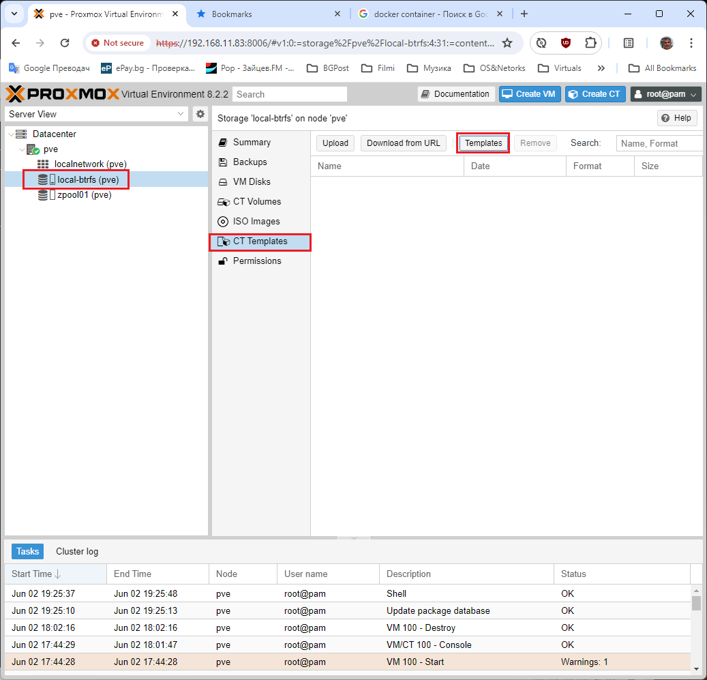Click the Not secure site indicator
Screen dimensions: 707x680
coord(117,43)
